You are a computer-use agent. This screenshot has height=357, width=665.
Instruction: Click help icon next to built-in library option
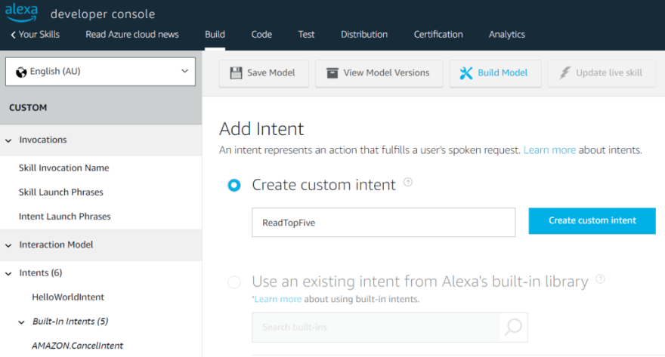click(x=600, y=279)
